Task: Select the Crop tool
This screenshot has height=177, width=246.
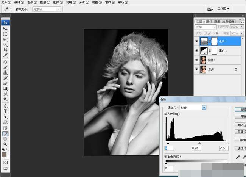Action: pos(5,50)
